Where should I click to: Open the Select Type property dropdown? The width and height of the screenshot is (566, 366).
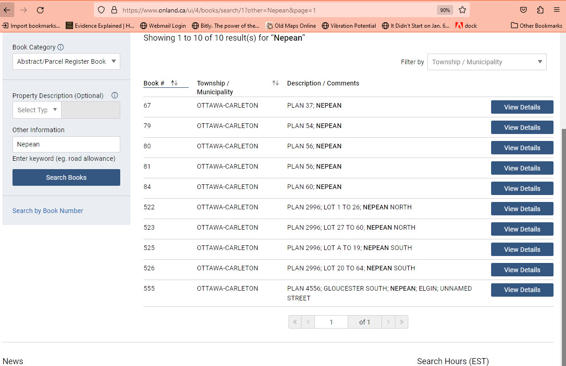(37, 110)
